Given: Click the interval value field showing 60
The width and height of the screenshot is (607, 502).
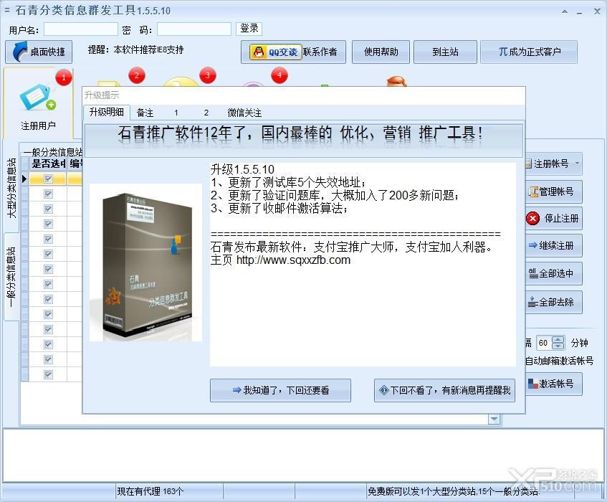Looking at the screenshot, I should [543, 343].
